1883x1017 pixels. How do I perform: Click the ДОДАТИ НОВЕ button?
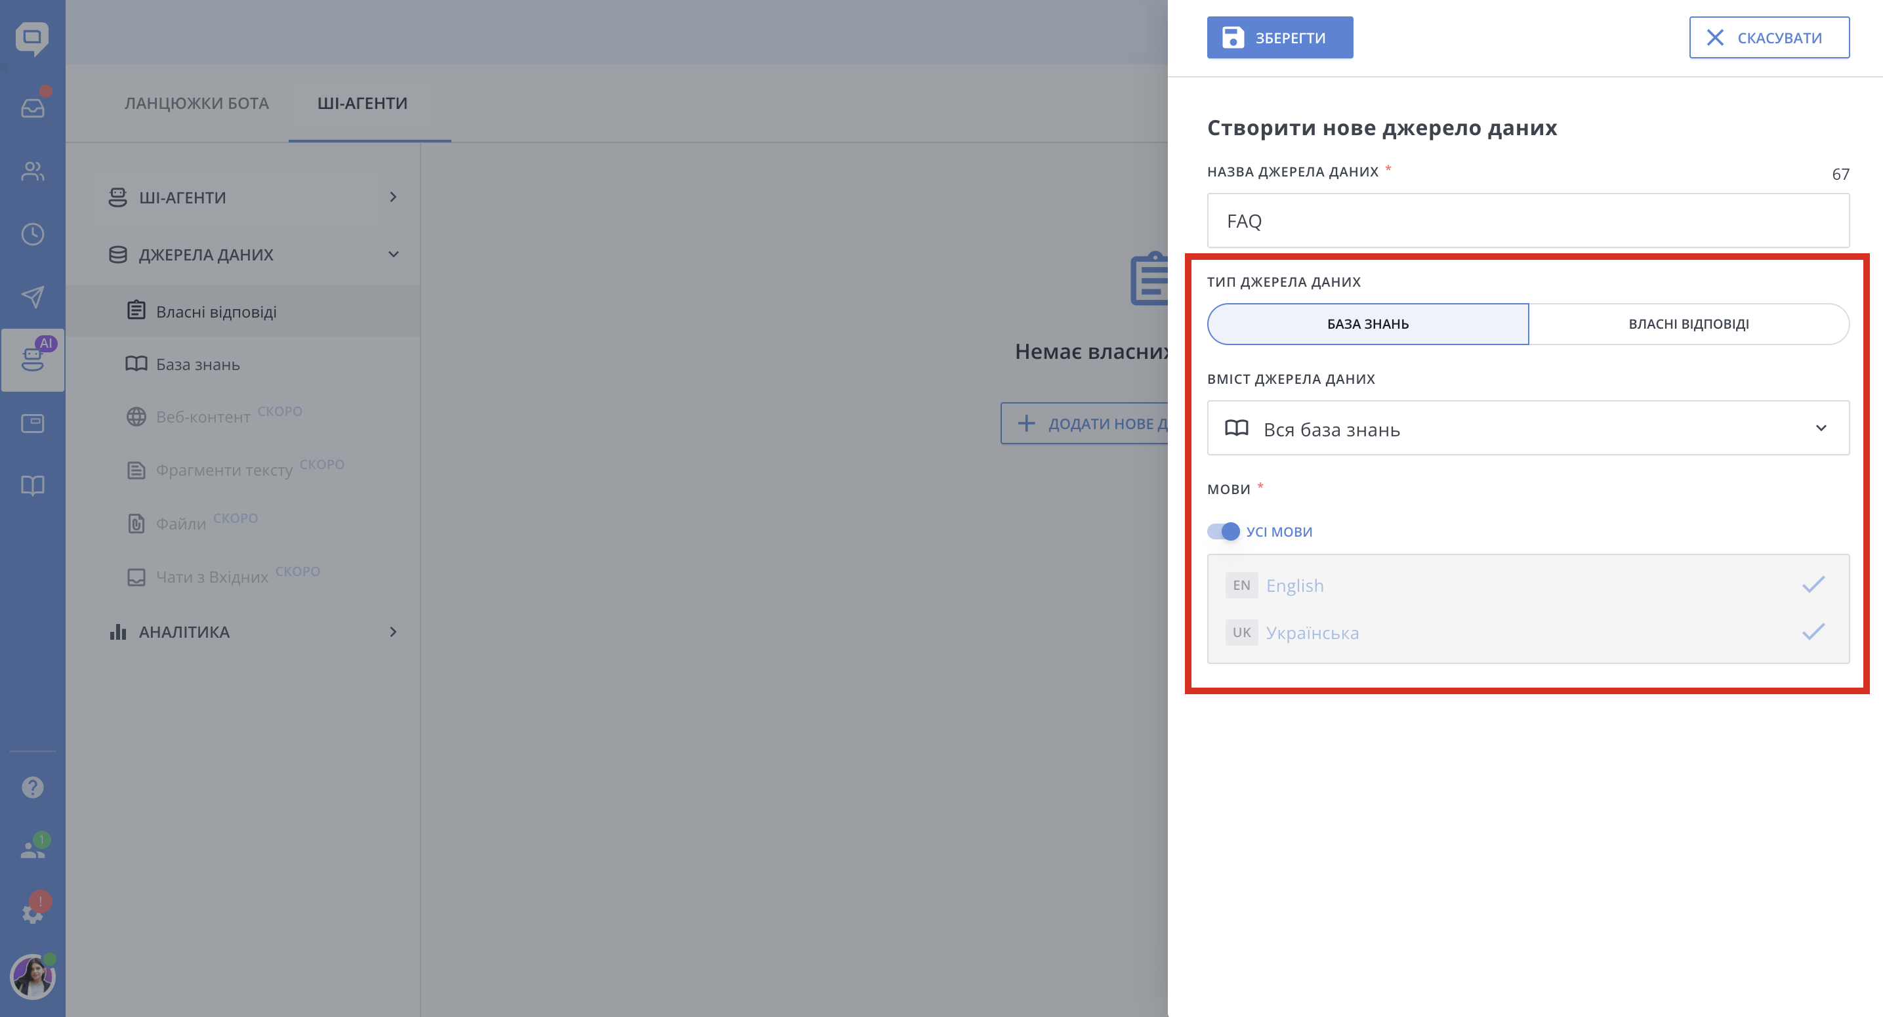click(x=1084, y=423)
